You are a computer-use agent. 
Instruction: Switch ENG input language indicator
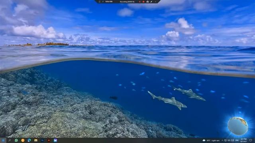237,140
